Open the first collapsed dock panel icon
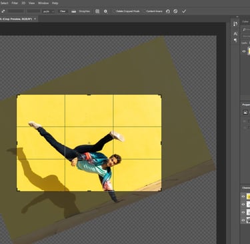Image resolution: width=250 pixels, height=244 pixels. pyautogui.click(x=235, y=24)
